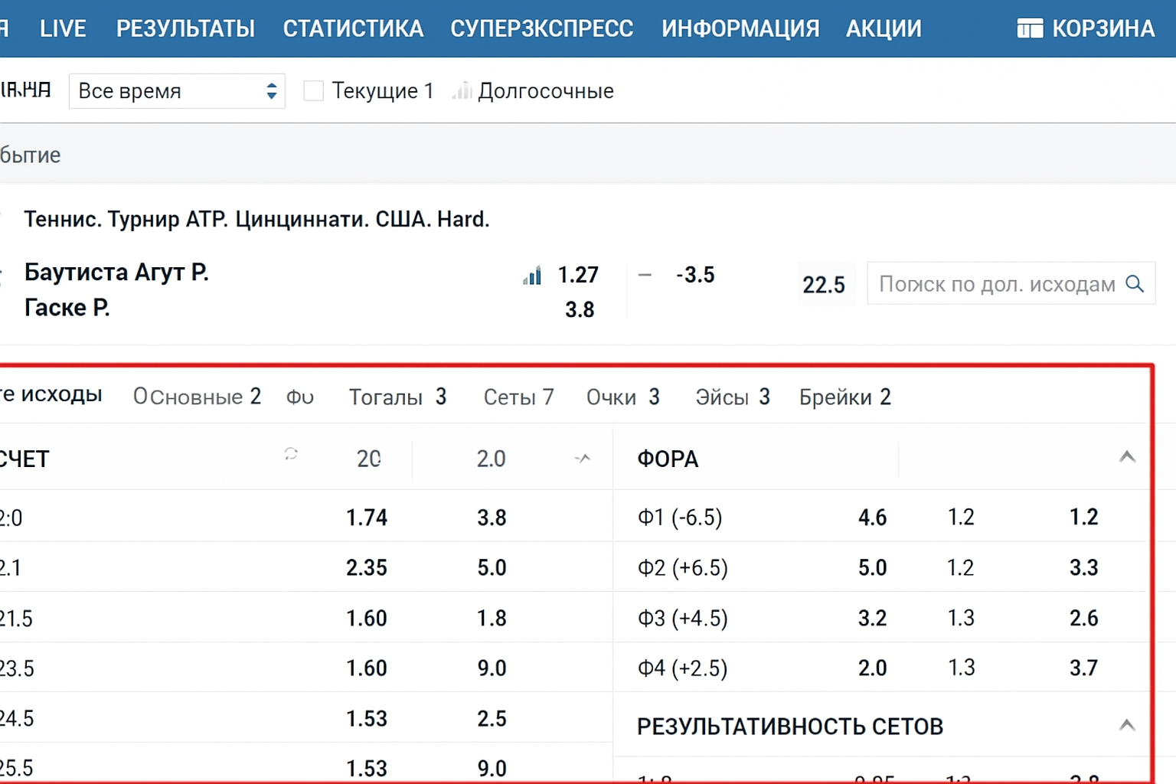Toggle the Текущие checkbox
The image size is (1176, 784).
(313, 91)
